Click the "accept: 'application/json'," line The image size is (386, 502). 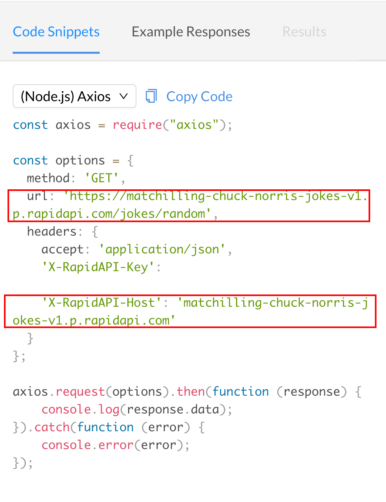[x=137, y=249]
